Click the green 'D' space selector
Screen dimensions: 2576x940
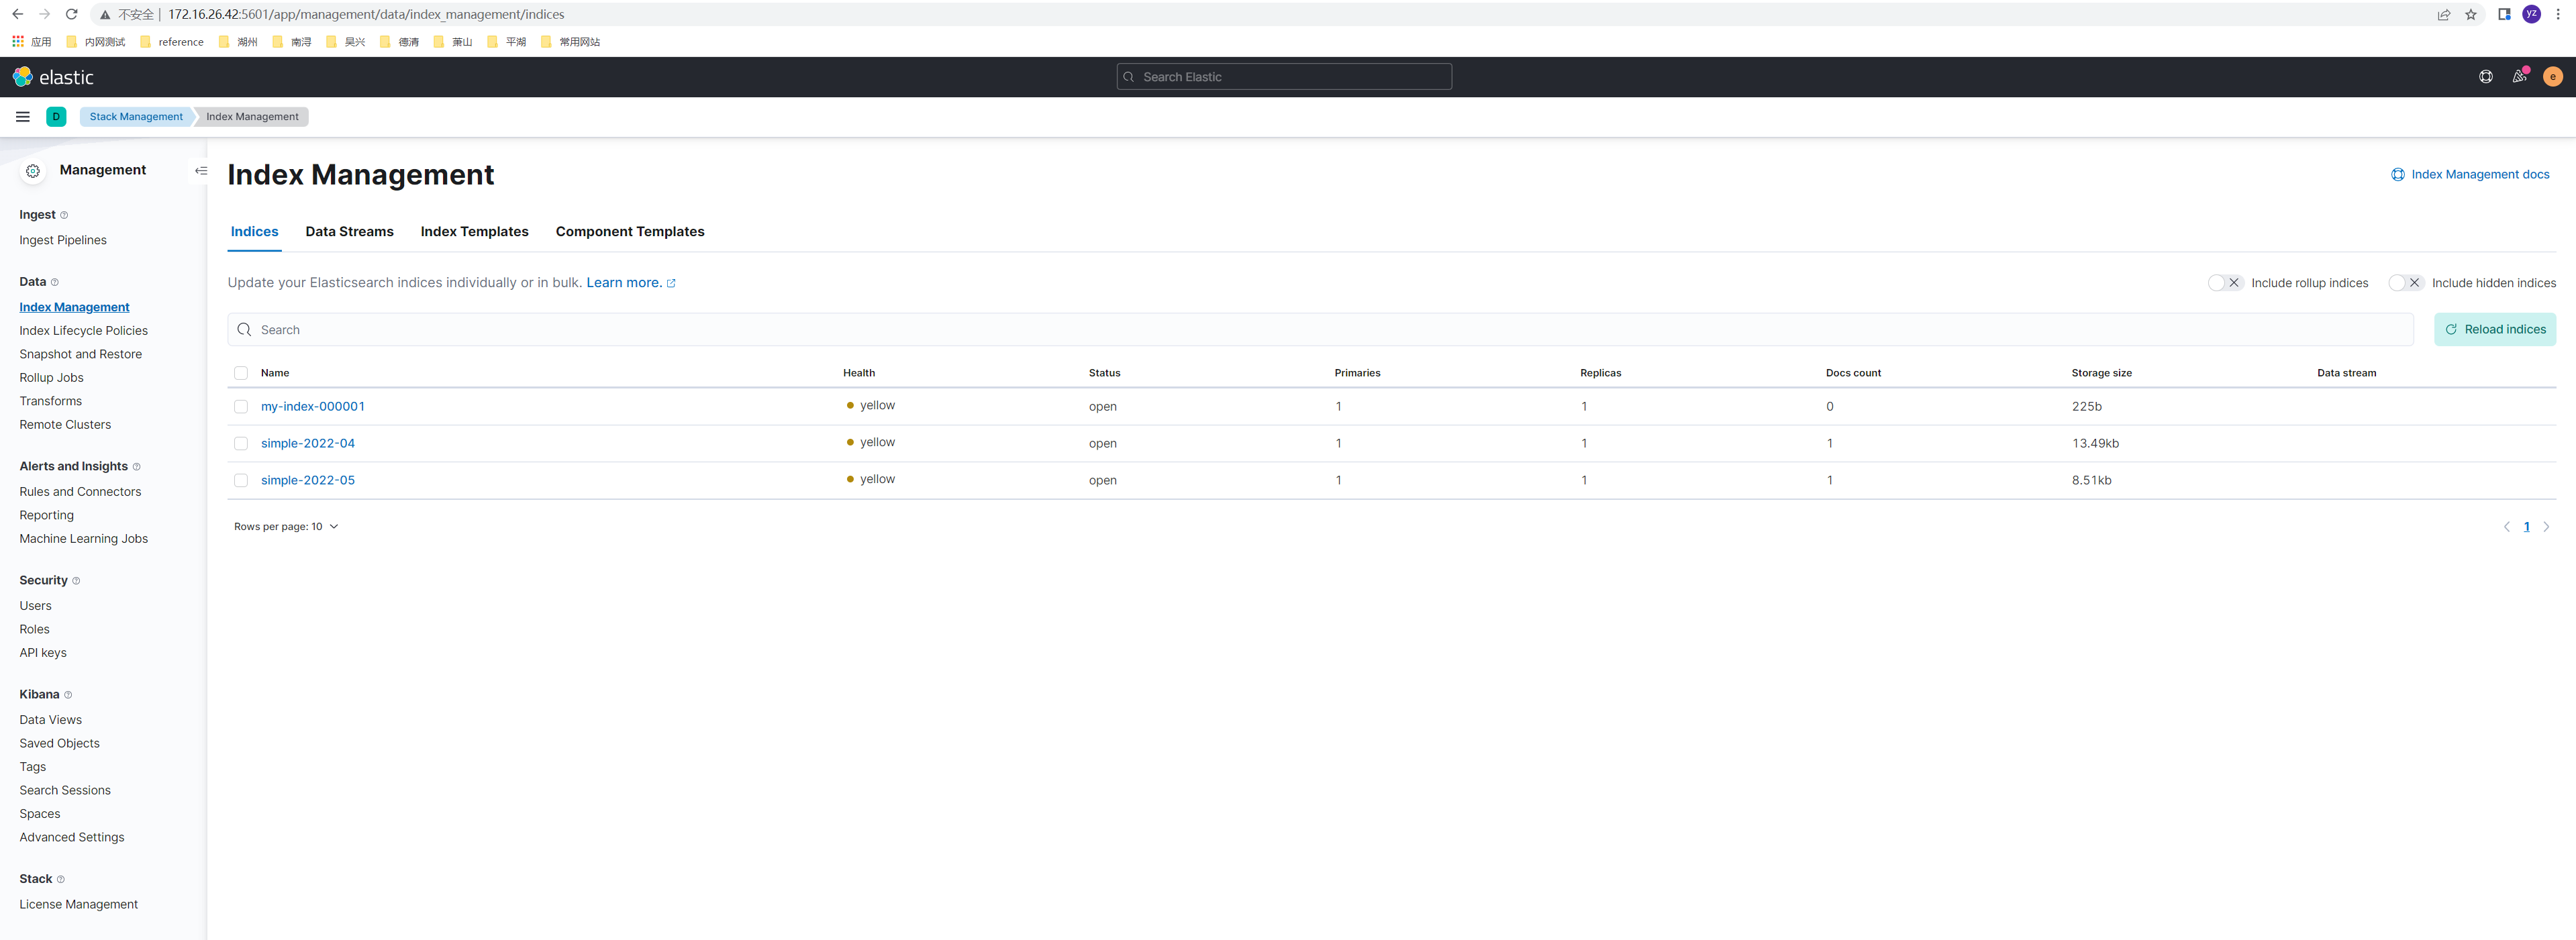coord(56,117)
